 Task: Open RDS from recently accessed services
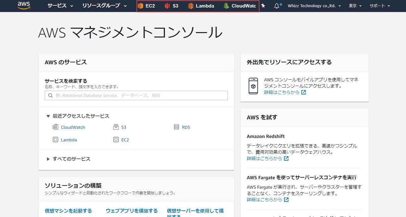click(x=186, y=127)
